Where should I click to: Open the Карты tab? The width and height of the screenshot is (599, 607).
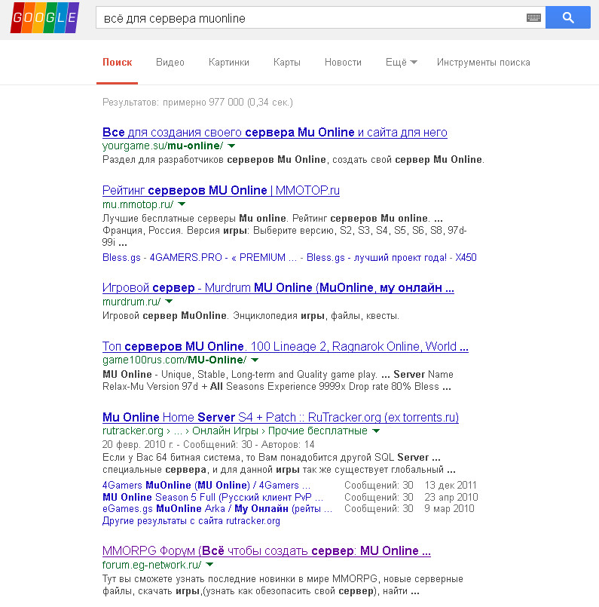pos(286,63)
